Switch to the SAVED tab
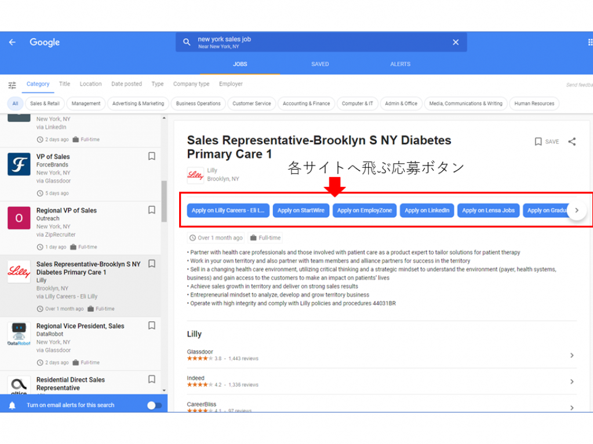The width and height of the screenshot is (593, 444). [320, 64]
